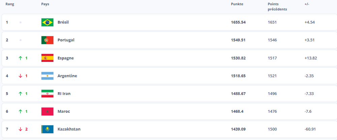337x140 pixels.
Task: Click Espagne's green up arrow
Action: click(21, 58)
